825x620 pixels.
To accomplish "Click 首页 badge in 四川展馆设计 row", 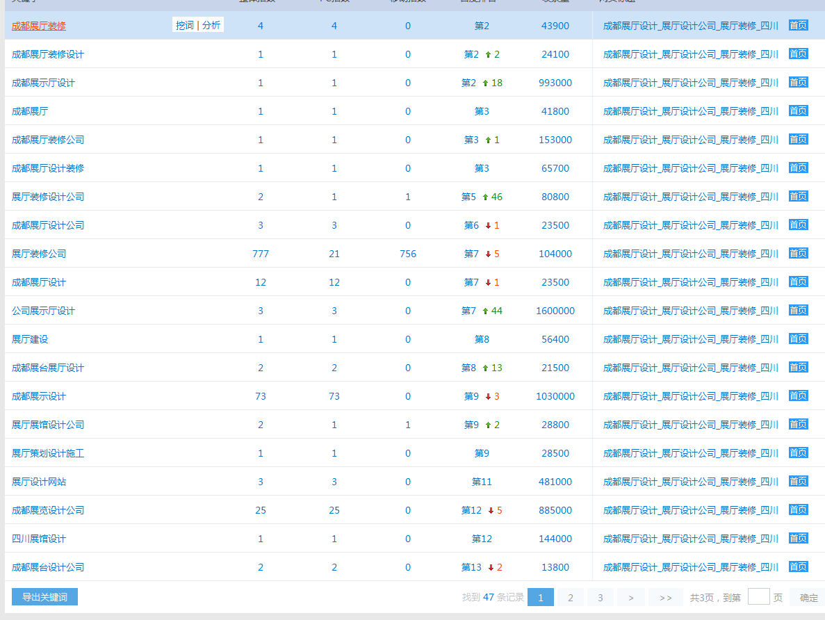I will coord(798,538).
